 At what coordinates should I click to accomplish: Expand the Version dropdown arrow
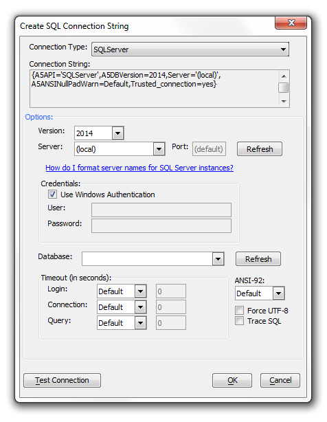[x=117, y=133]
